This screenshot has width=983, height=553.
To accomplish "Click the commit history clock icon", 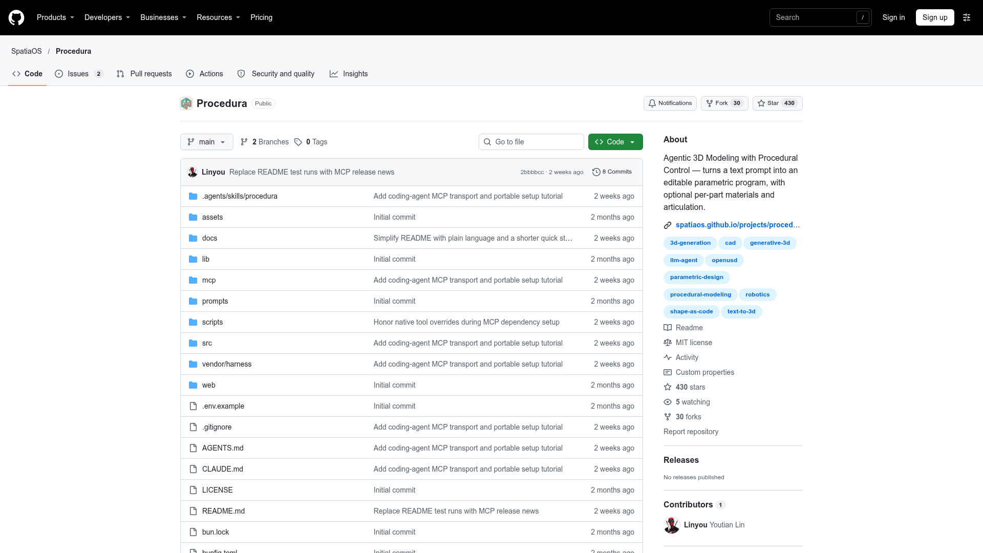I will (x=596, y=172).
